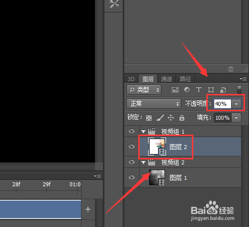The width and height of the screenshot is (249, 227).
Task: Filter layers by pixel image icon
Action: pyautogui.click(x=175, y=89)
